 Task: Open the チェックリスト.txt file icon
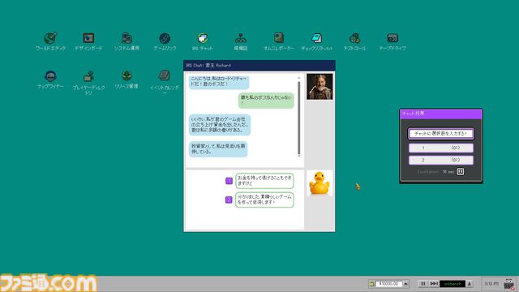point(317,41)
